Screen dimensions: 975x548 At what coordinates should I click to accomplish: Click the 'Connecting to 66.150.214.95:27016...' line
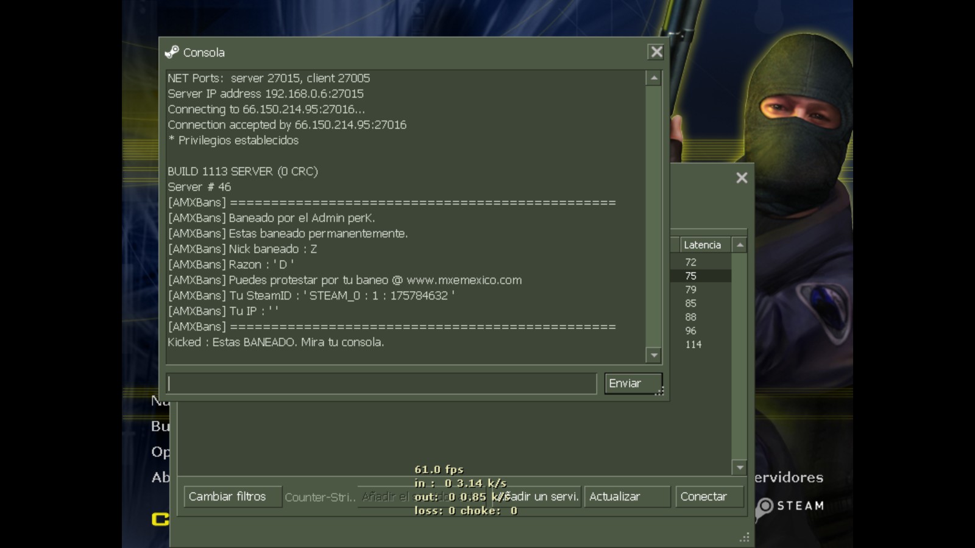pyautogui.click(x=266, y=109)
